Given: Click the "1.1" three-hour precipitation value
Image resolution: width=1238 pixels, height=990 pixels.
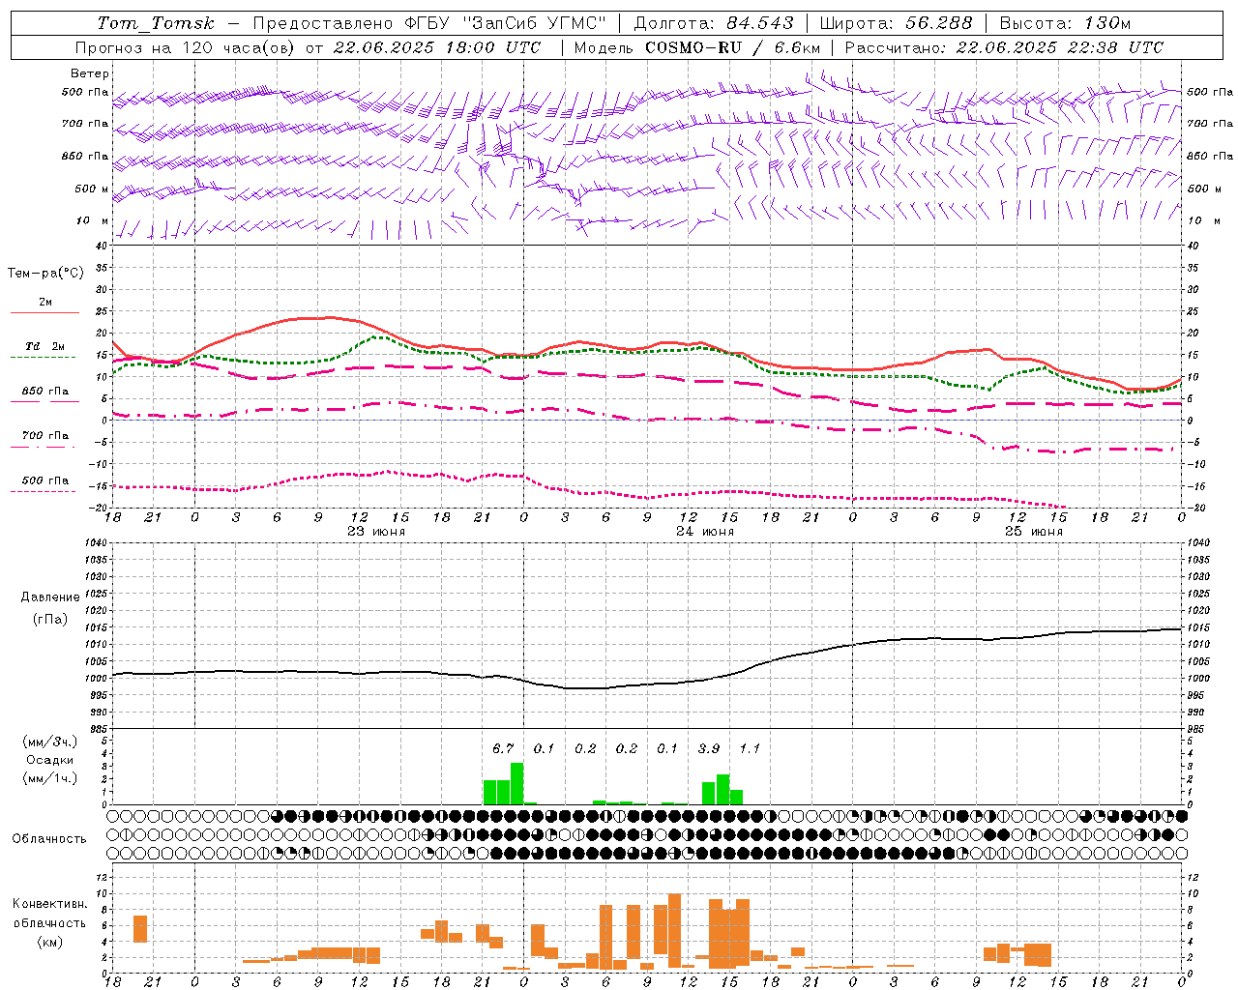Looking at the screenshot, I should point(750,748).
